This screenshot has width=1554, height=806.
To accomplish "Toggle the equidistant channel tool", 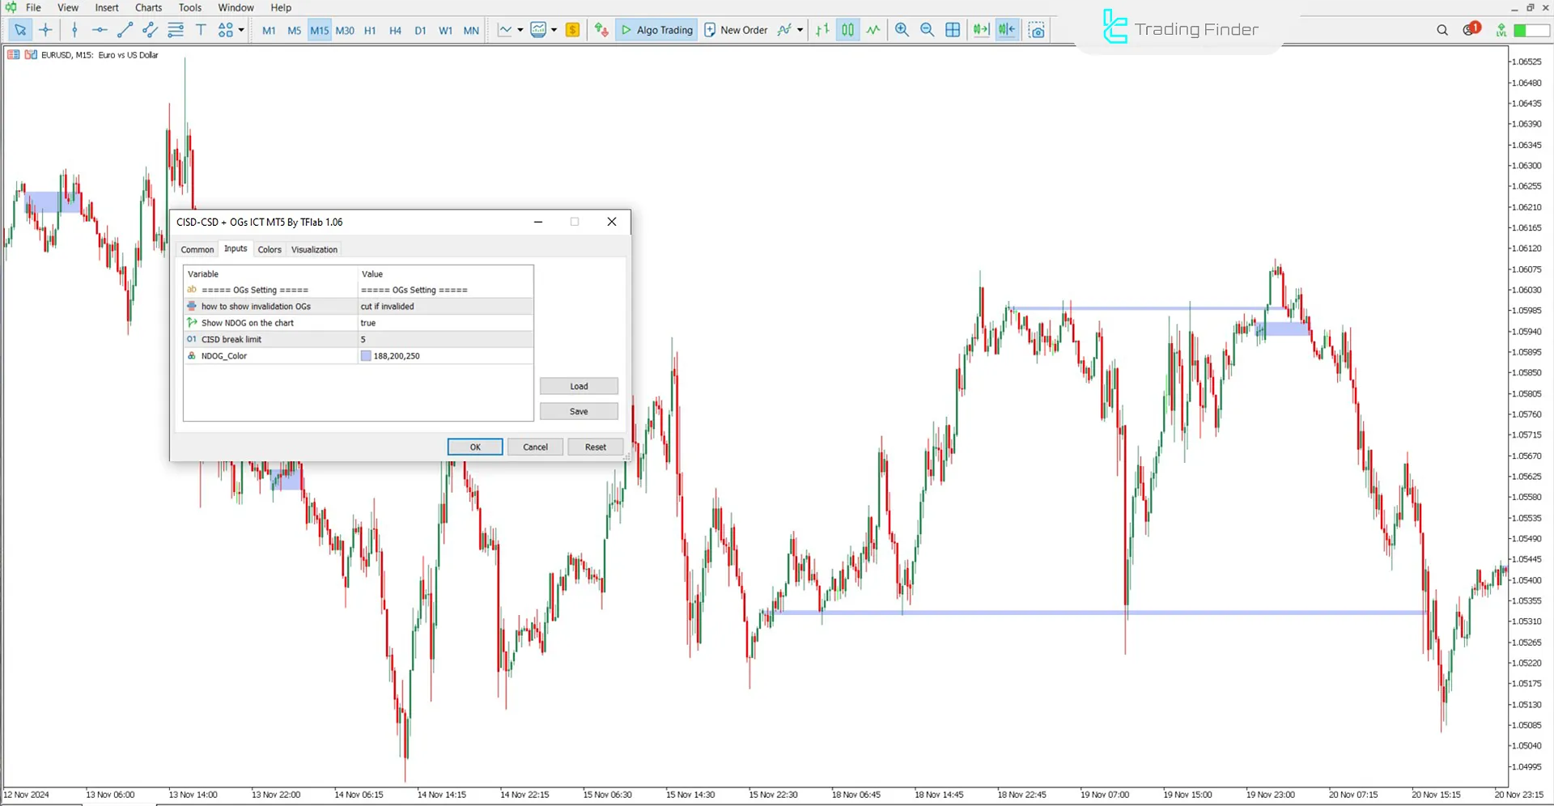I will tap(150, 30).
